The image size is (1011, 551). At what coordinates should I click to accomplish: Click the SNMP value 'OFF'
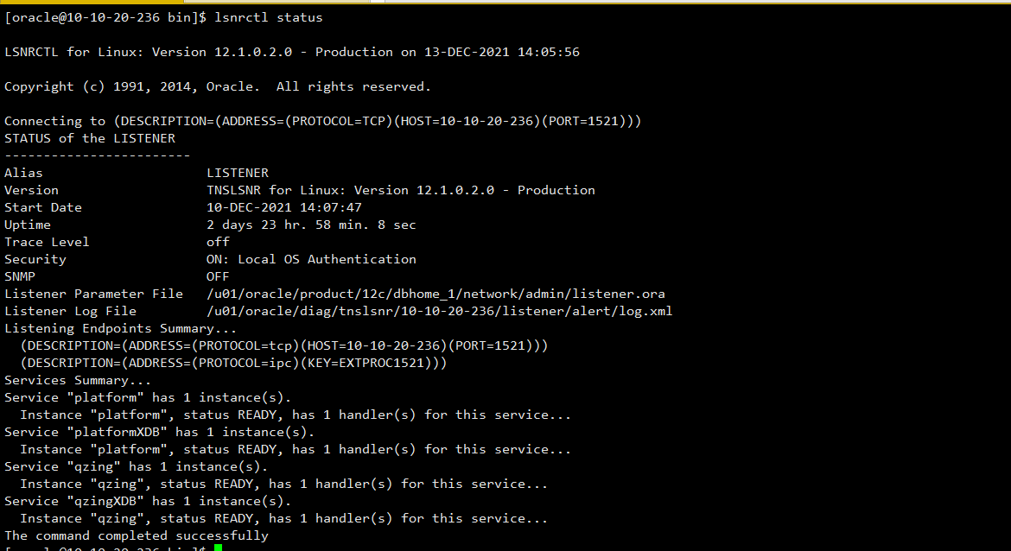218,276
